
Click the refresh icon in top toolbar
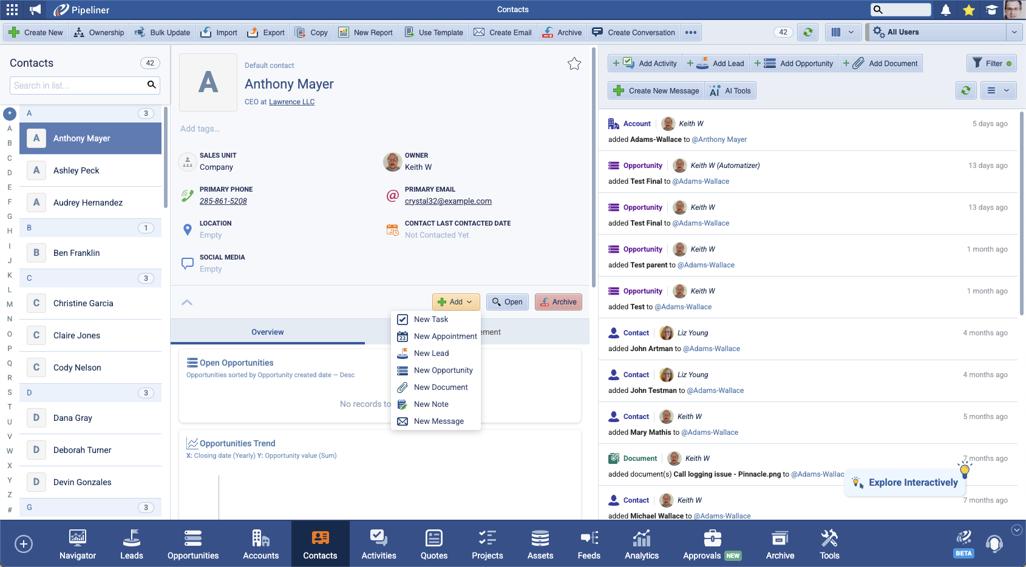pyautogui.click(x=807, y=32)
